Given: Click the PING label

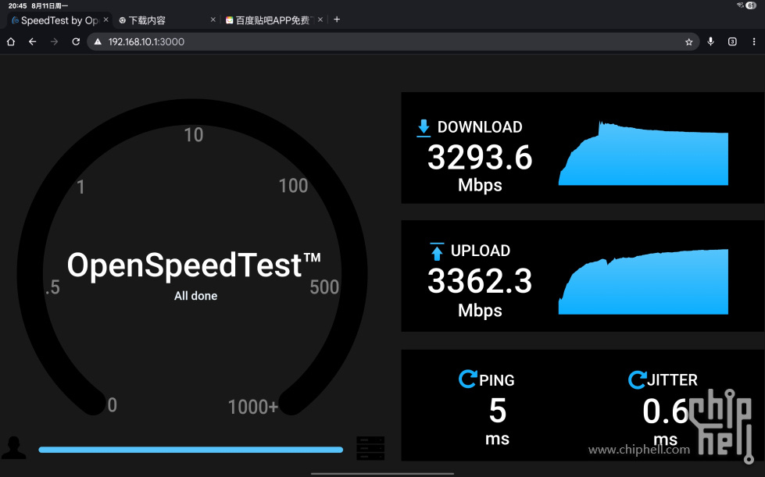Looking at the screenshot, I should (497, 380).
